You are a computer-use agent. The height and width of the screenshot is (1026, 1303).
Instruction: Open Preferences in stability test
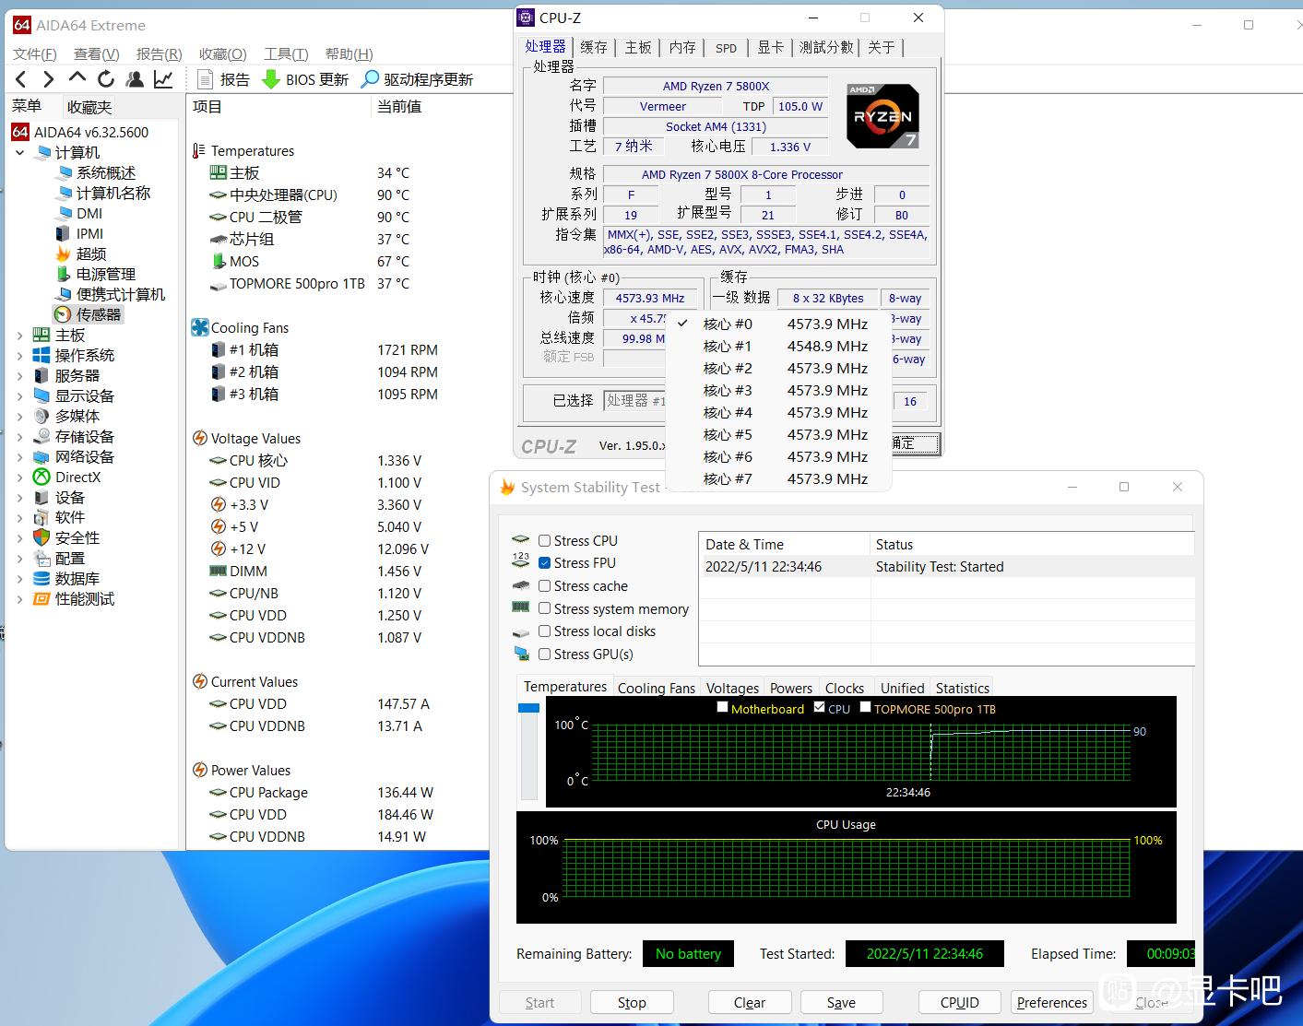(x=1052, y=1002)
